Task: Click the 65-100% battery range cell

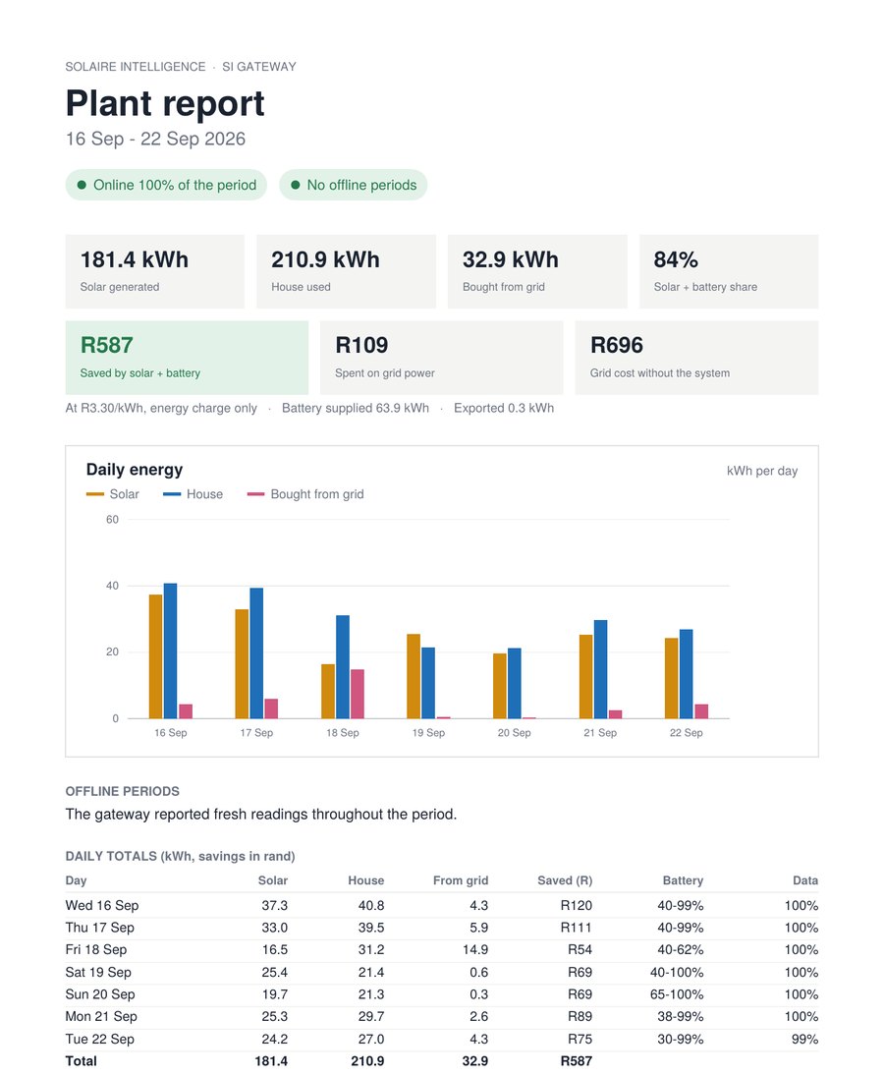Action: [x=677, y=994]
